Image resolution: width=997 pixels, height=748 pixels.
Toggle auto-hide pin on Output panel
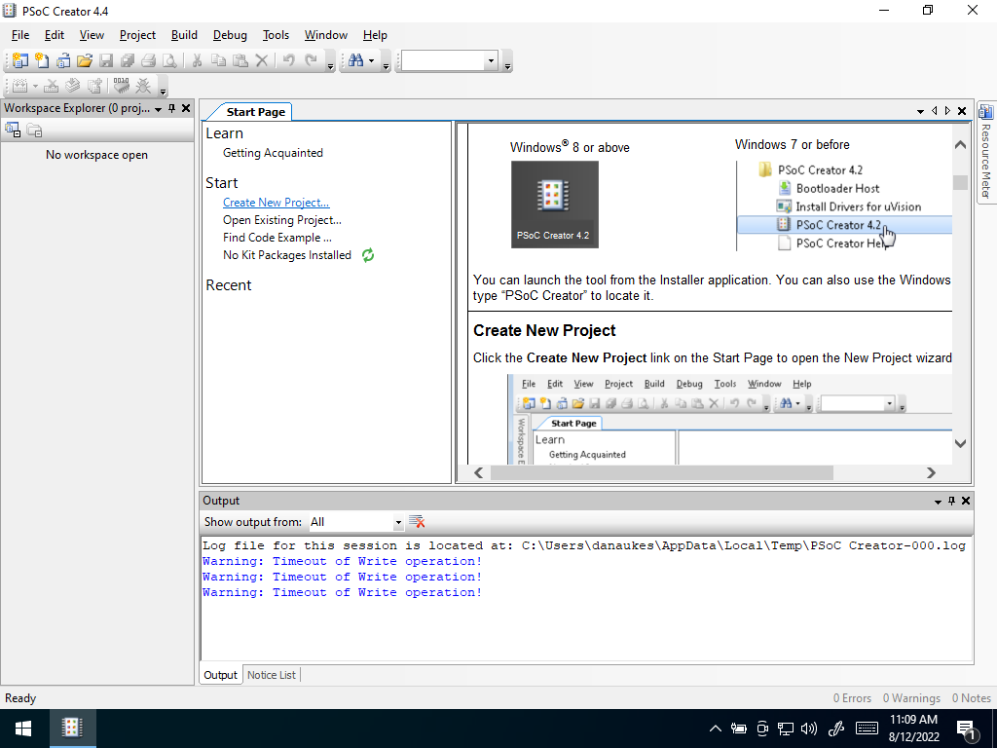coord(951,502)
